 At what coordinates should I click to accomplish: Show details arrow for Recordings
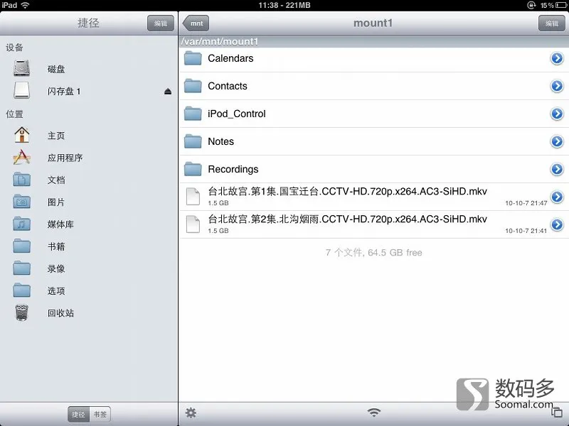557,169
